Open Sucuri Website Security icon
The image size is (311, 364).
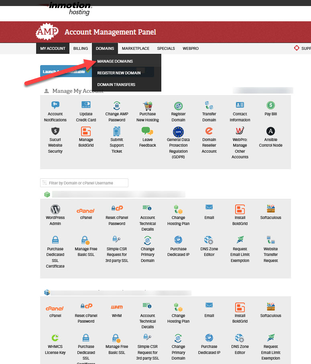pos(55,131)
